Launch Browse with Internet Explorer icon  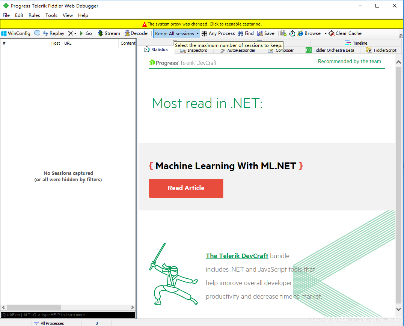pyautogui.click(x=309, y=33)
